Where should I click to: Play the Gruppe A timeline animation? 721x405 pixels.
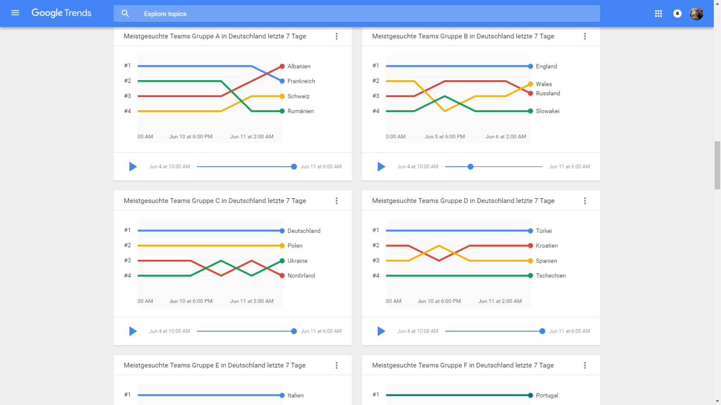coord(133,167)
